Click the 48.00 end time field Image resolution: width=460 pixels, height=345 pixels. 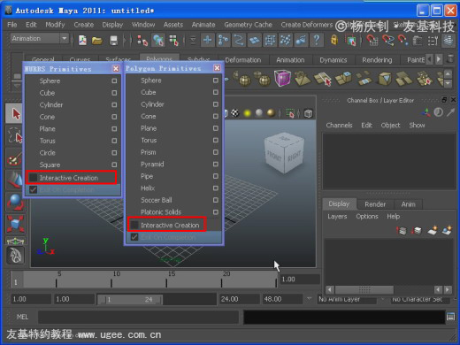tap(282, 299)
